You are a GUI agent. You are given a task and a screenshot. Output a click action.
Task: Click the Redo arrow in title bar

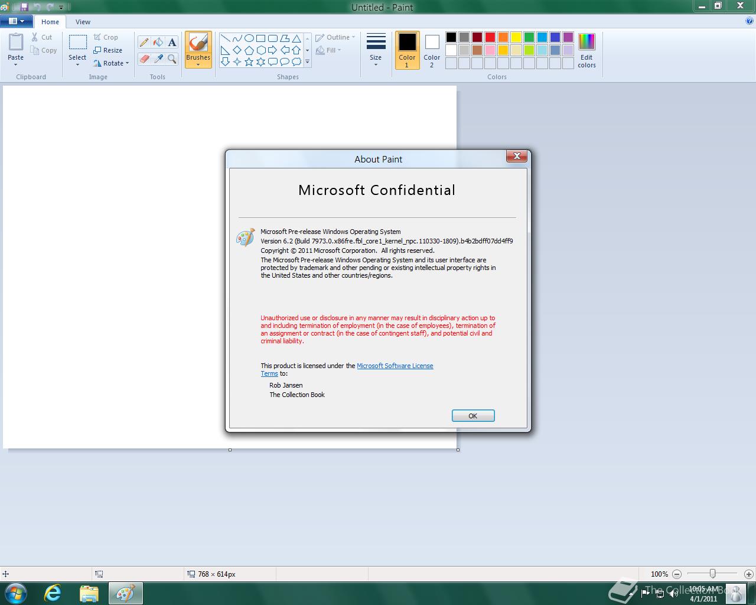pos(50,7)
